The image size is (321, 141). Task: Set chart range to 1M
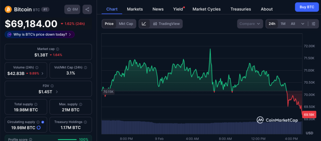coord(283,24)
